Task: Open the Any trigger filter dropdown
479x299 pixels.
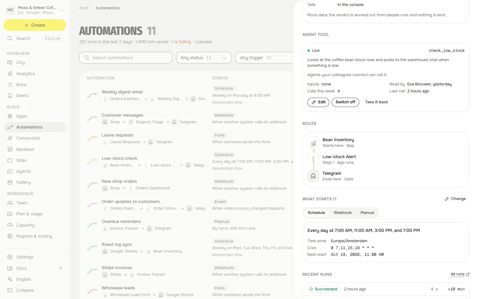Action: point(264,58)
